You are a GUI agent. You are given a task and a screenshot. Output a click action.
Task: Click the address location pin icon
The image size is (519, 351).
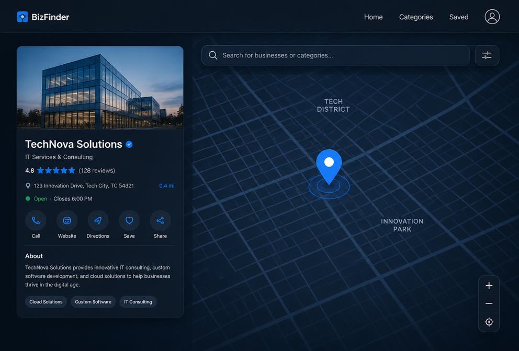(28, 186)
